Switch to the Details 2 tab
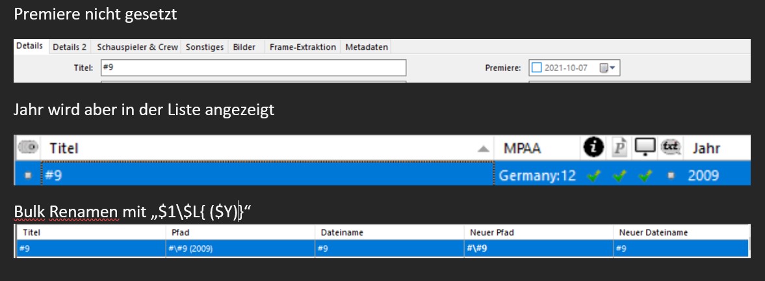The height and width of the screenshot is (281, 765). (x=70, y=47)
